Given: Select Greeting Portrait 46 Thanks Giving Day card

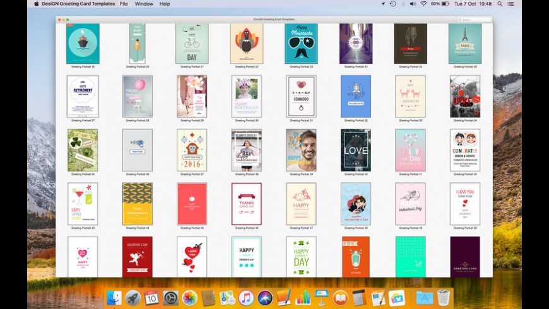Looking at the screenshot, I should click(247, 204).
